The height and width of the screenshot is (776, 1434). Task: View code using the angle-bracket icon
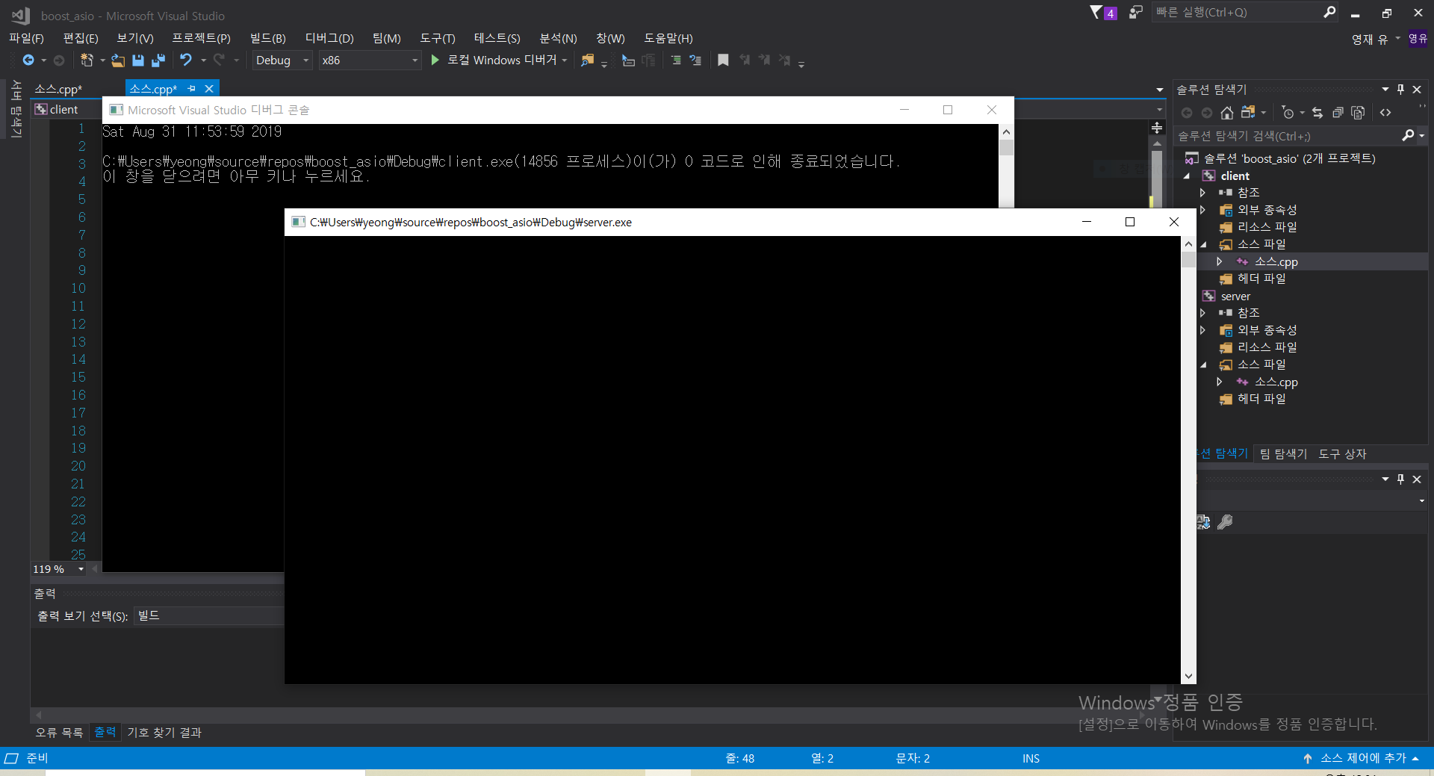click(x=1385, y=113)
